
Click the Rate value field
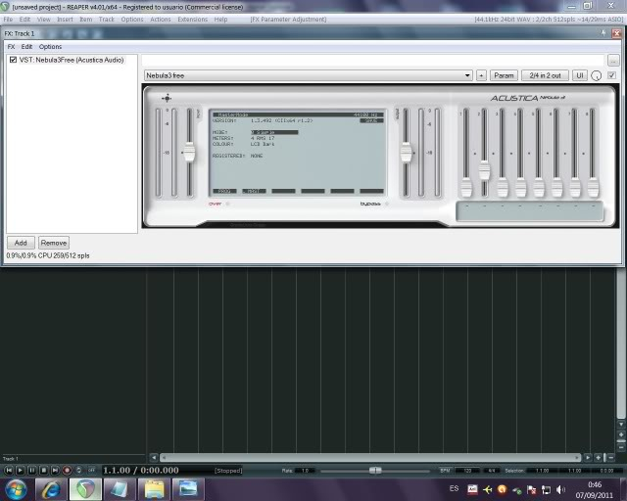point(305,471)
